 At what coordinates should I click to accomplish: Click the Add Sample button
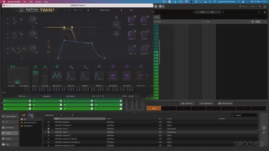click(x=206, y=104)
